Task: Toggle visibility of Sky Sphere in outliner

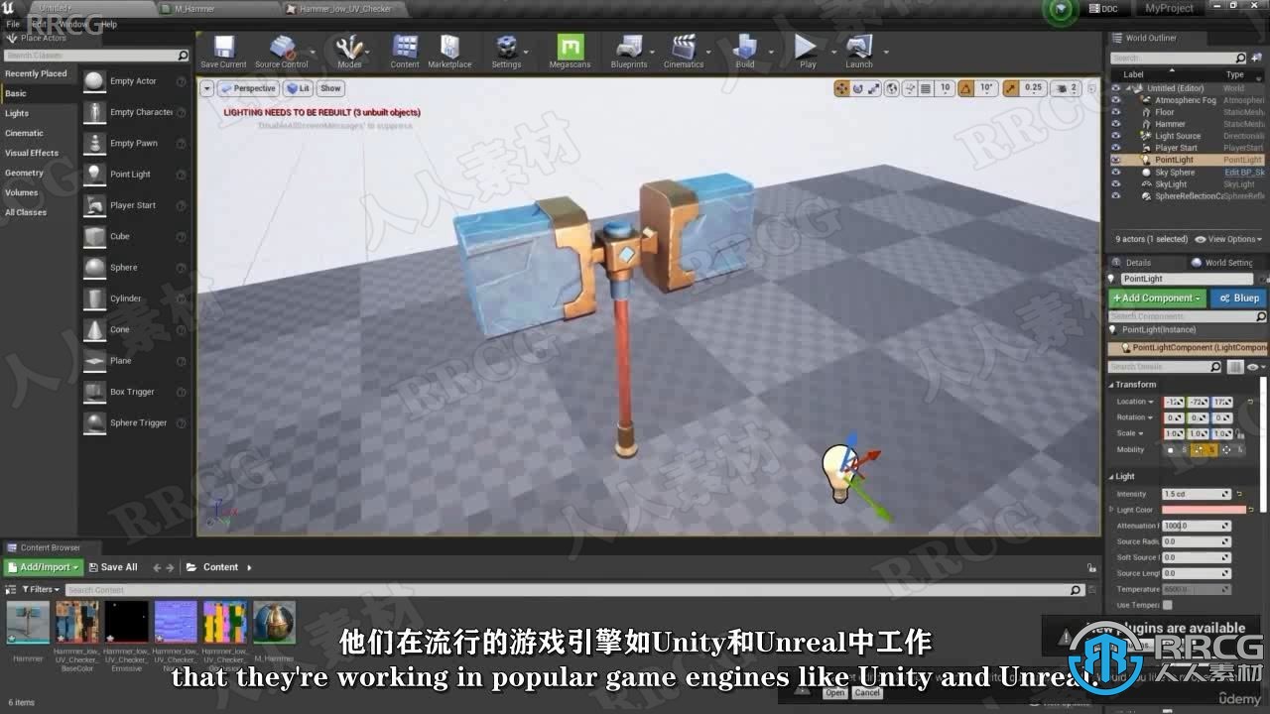Action: pos(1116,173)
